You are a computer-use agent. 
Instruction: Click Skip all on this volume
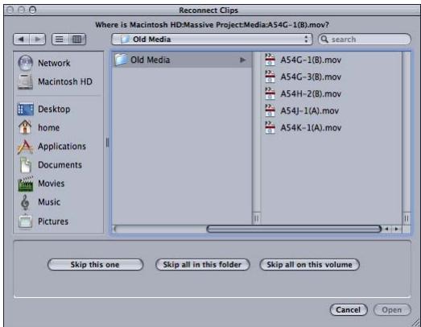pyautogui.click(x=310, y=265)
